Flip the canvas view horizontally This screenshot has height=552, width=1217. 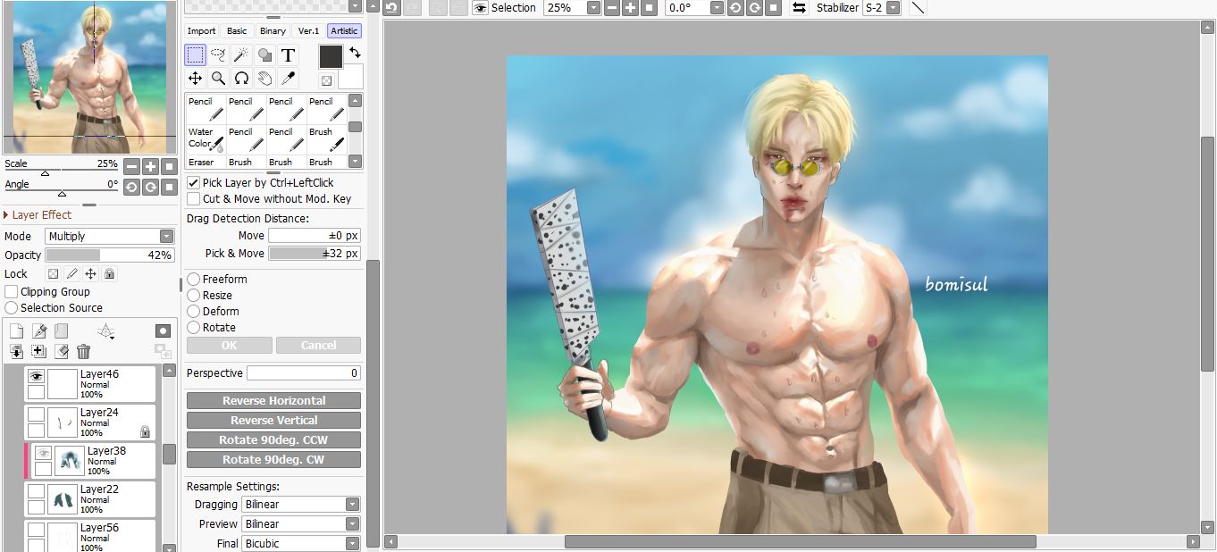pyautogui.click(x=800, y=8)
